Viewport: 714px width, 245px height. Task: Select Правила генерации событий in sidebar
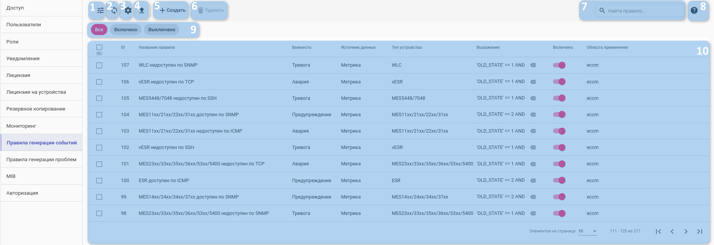click(x=41, y=143)
